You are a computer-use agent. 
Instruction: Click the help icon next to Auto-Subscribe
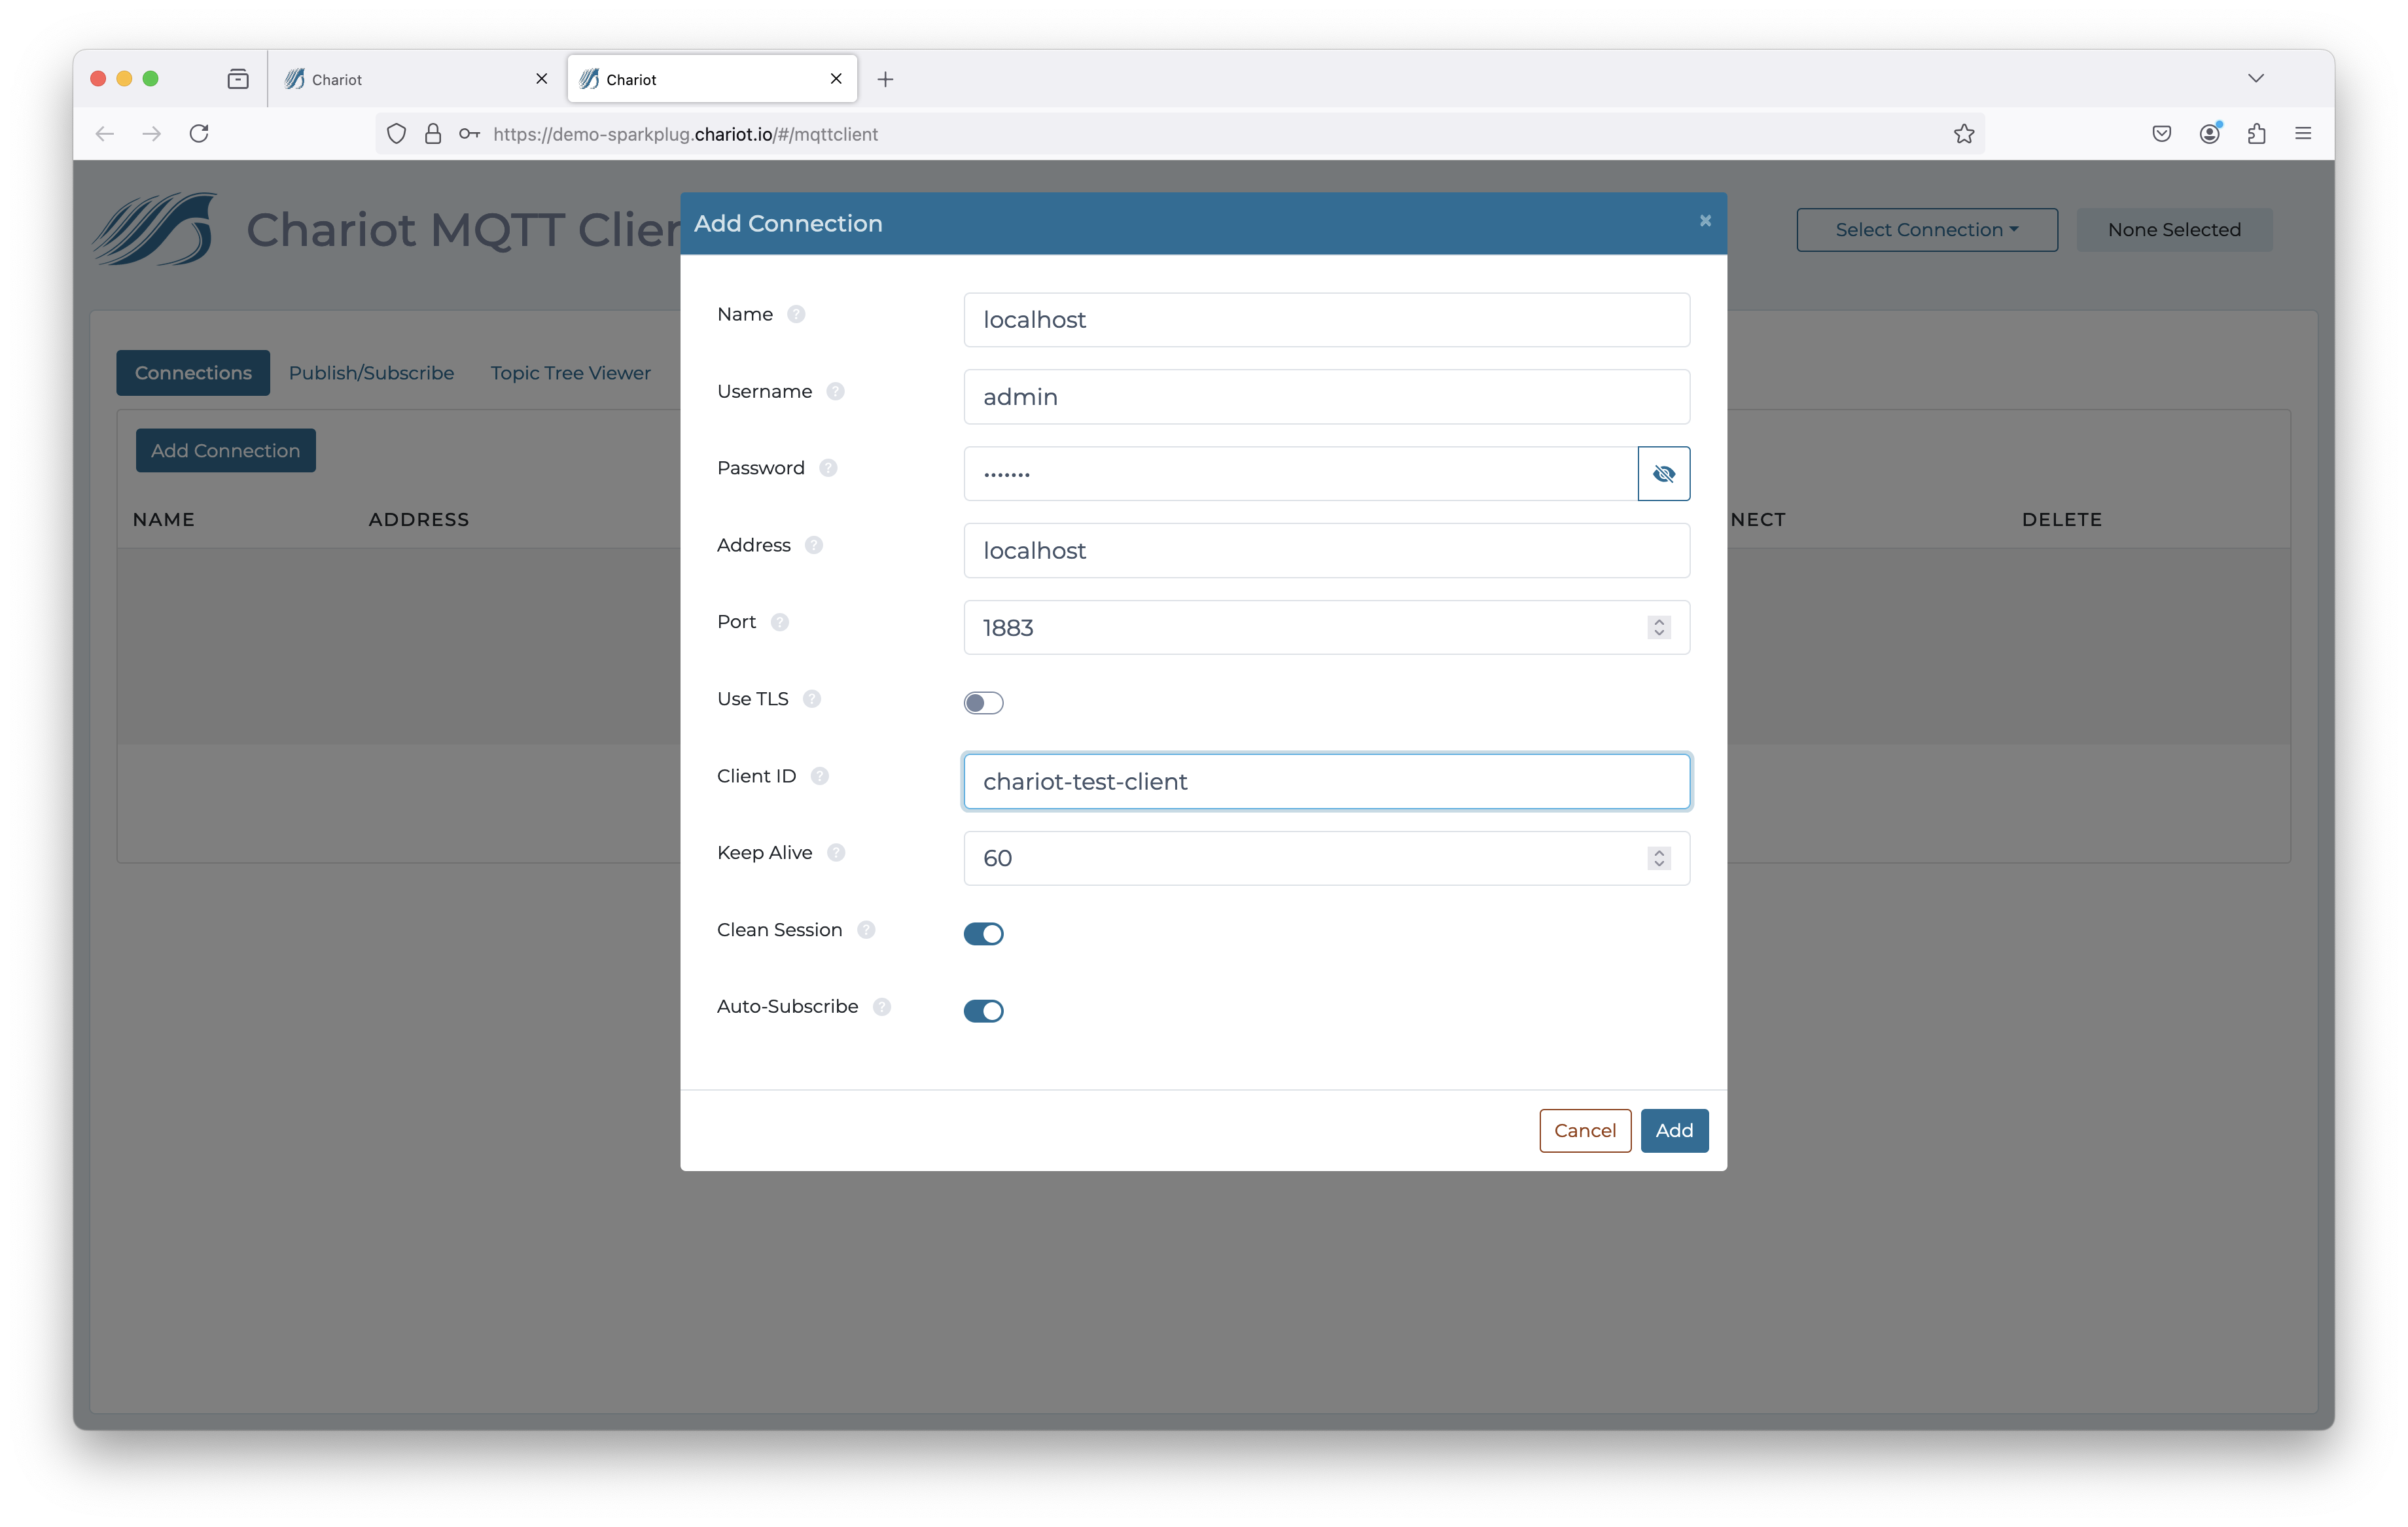pos(882,1006)
